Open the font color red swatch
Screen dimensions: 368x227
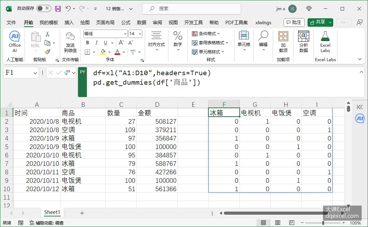(x=118, y=52)
